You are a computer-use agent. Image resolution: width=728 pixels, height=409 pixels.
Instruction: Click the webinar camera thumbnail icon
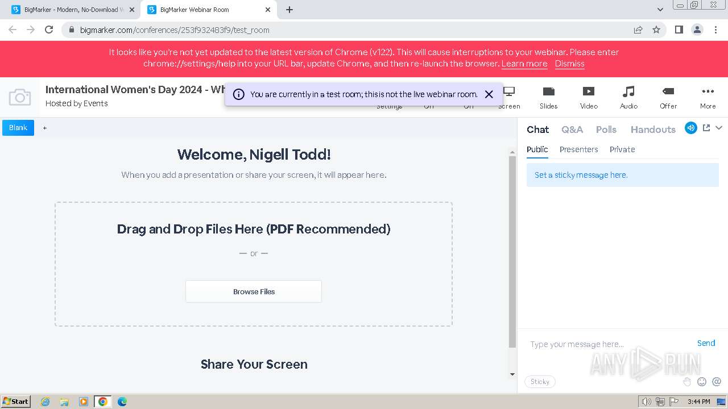(x=20, y=97)
